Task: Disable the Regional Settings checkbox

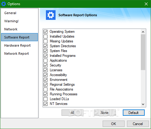Action: (x=46, y=84)
